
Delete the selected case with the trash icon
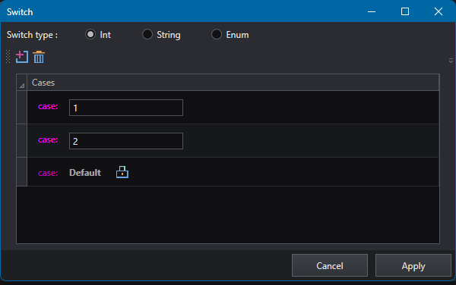click(x=39, y=57)
